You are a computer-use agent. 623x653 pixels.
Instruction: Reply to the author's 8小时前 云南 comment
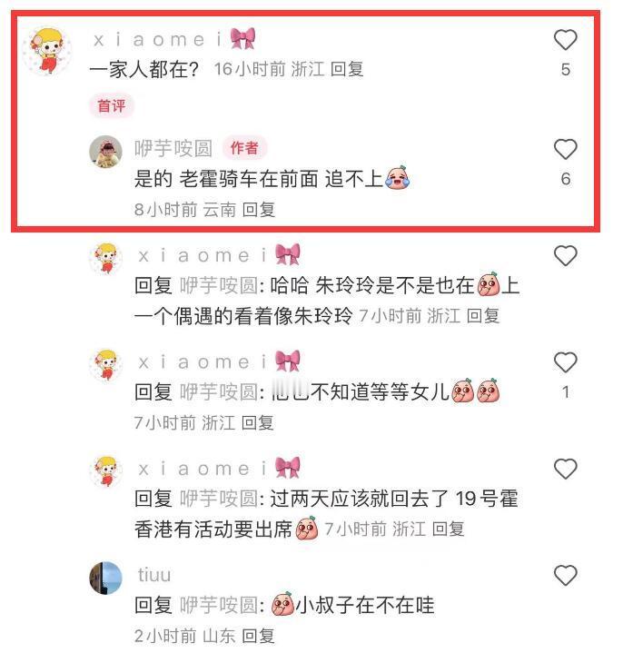click(x=259, y=210)
